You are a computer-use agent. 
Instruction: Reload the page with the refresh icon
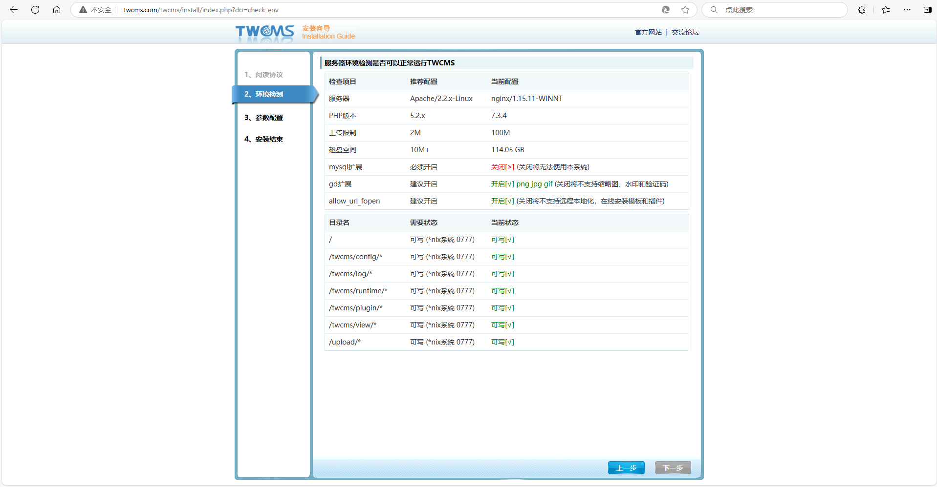(35, 10)
